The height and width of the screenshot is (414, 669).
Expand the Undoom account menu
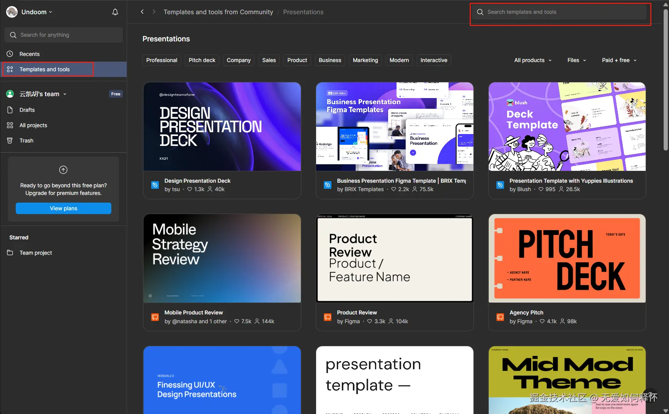coord(51,12)
